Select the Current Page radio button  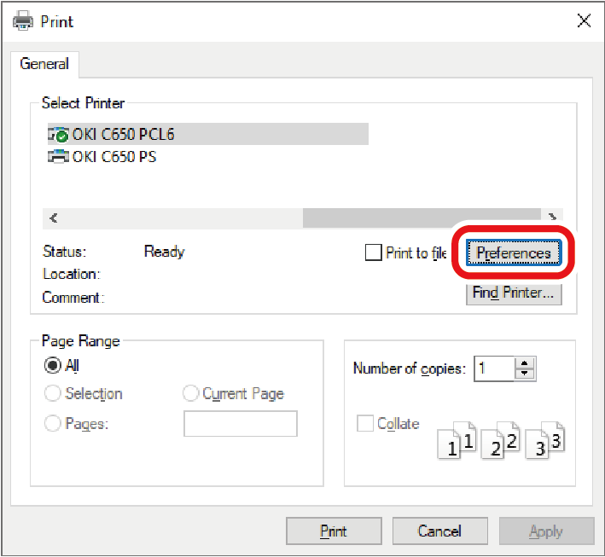click(x=190, y=393)
